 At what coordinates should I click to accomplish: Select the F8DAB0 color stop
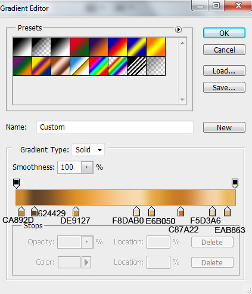click(x=136, y=212)
